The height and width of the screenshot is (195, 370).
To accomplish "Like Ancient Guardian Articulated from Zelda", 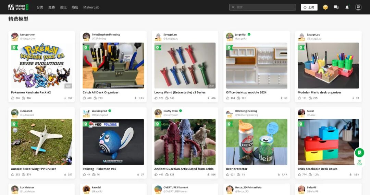I will click(156, 174).
